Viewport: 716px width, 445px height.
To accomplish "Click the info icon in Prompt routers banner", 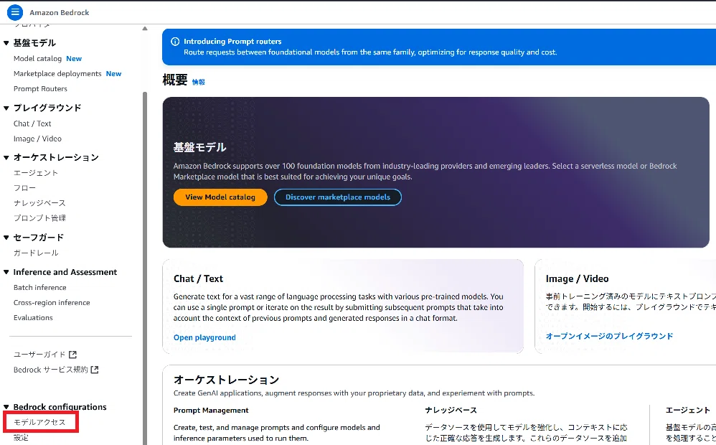I will pyautogui.click(x=175, y=42).
